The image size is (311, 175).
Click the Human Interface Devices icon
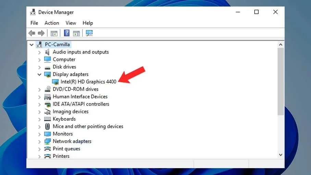pyautogui.click(x=47, y=97)
